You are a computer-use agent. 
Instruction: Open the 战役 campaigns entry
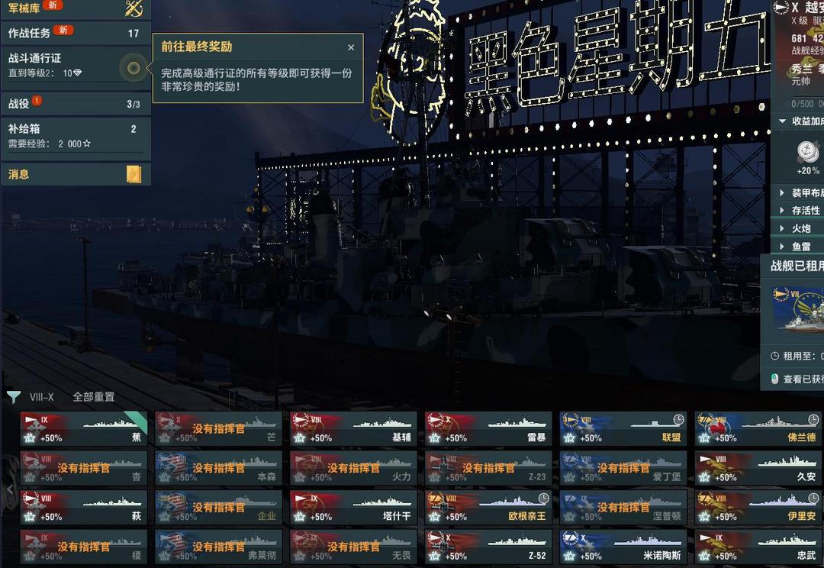click(x=76, y=104)
